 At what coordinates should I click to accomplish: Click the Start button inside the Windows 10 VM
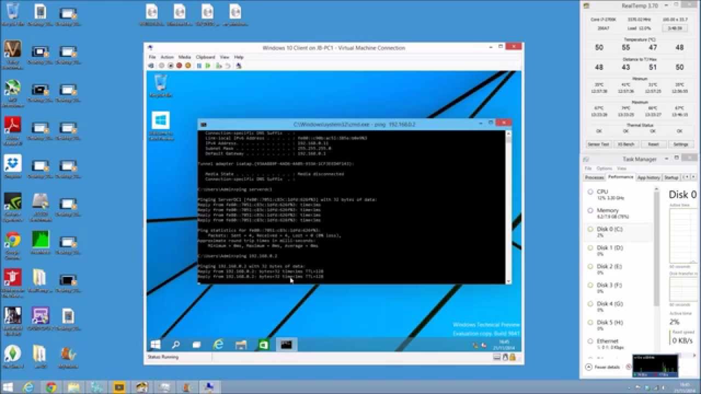[156, 345]
